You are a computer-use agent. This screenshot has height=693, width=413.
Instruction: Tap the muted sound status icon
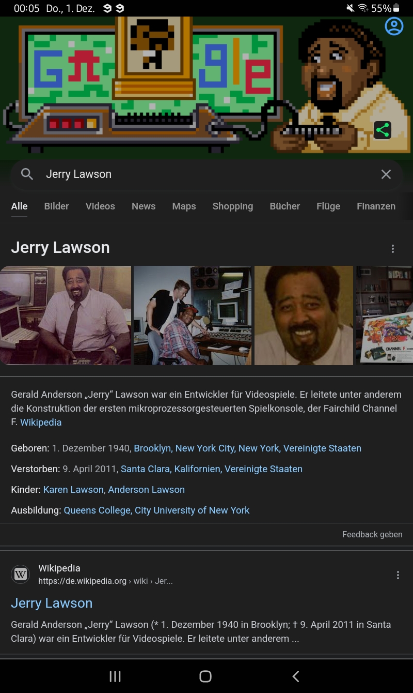click(x=351, y=8)
